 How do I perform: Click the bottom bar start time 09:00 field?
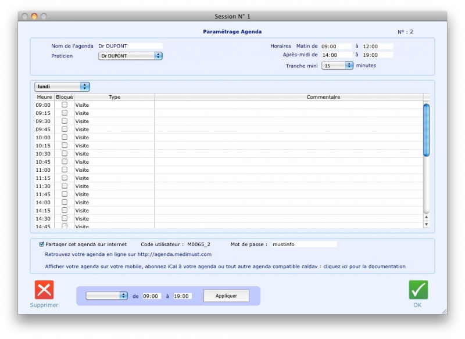tap(152, 296)
